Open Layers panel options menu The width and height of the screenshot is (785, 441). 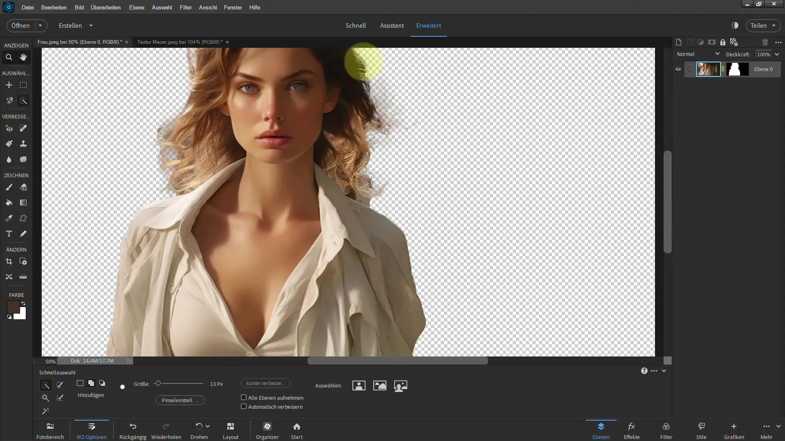[x=778, y=42]
